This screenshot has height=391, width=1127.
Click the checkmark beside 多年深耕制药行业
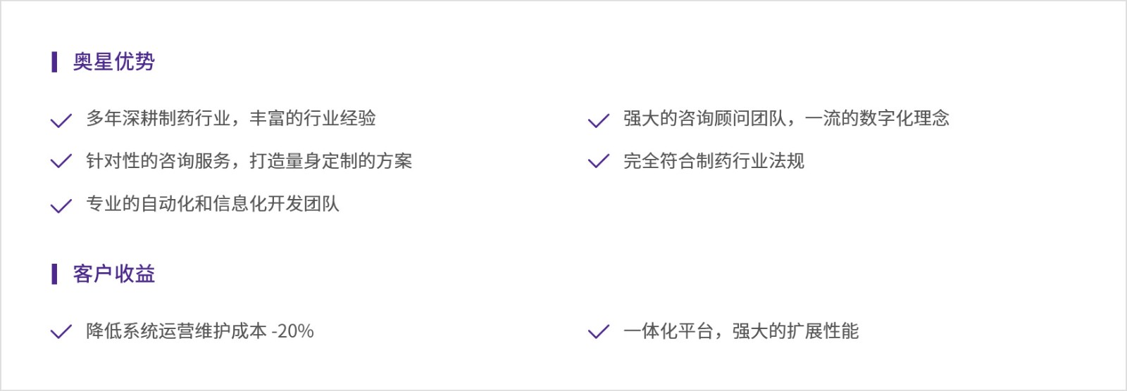tap(61, 120)
